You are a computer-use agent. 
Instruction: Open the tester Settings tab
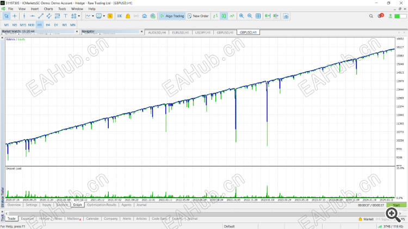32,205
